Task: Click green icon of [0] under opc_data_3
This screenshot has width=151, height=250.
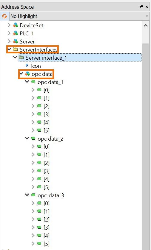Action: point(39,203)
